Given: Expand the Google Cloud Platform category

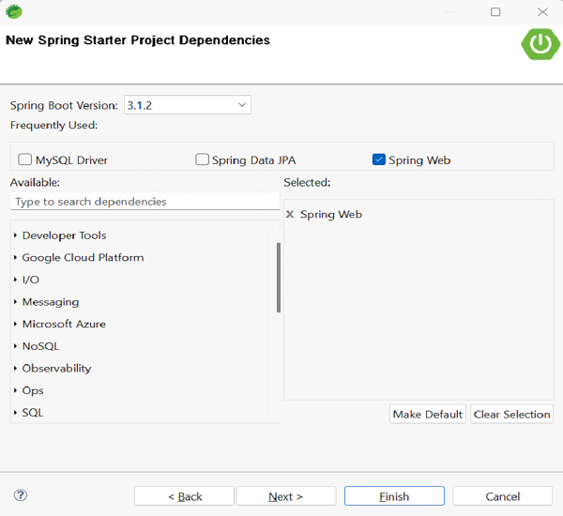Looking at the screenshot, I should (x=16, y=258).
